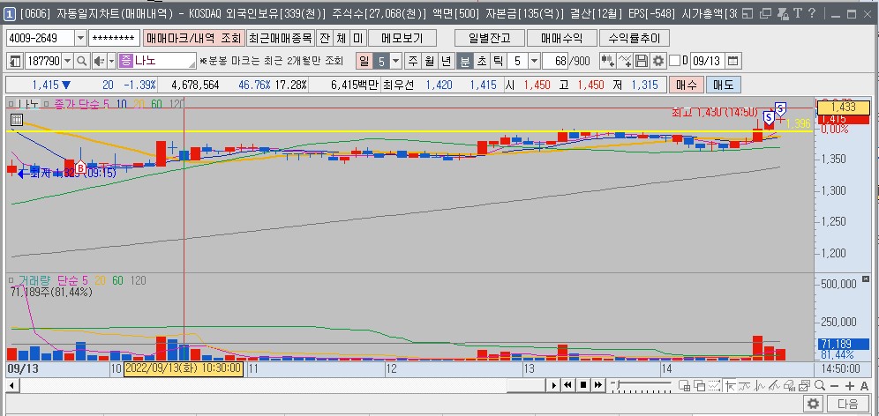Toggle the 미 button
Viewport: 879px width, 416px height.
pyautogui.click(x=357, y=38)
